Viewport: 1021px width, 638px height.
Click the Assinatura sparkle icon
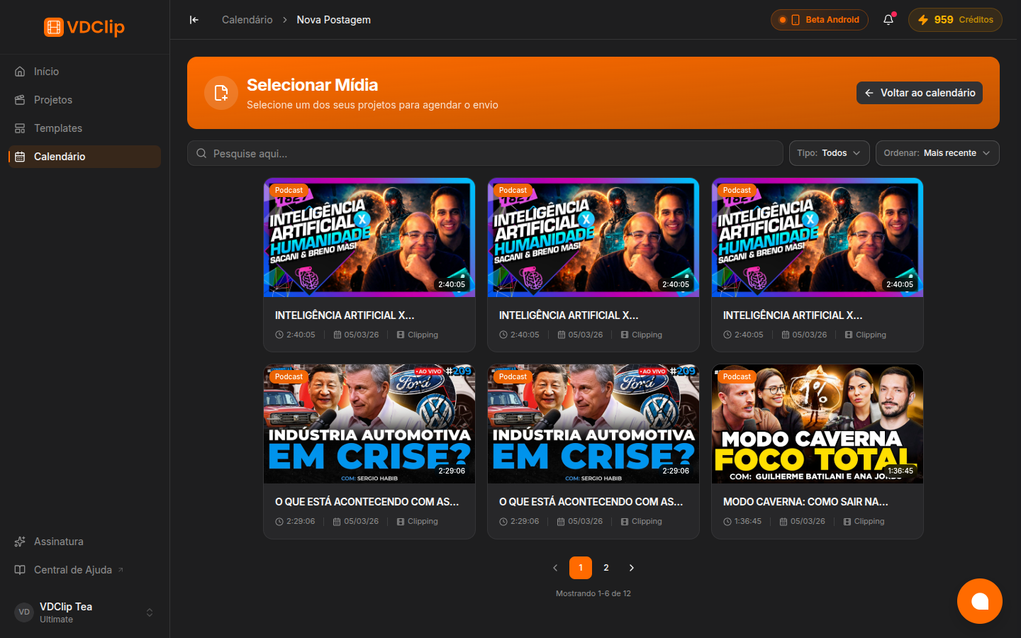click(x=20, y=542)
